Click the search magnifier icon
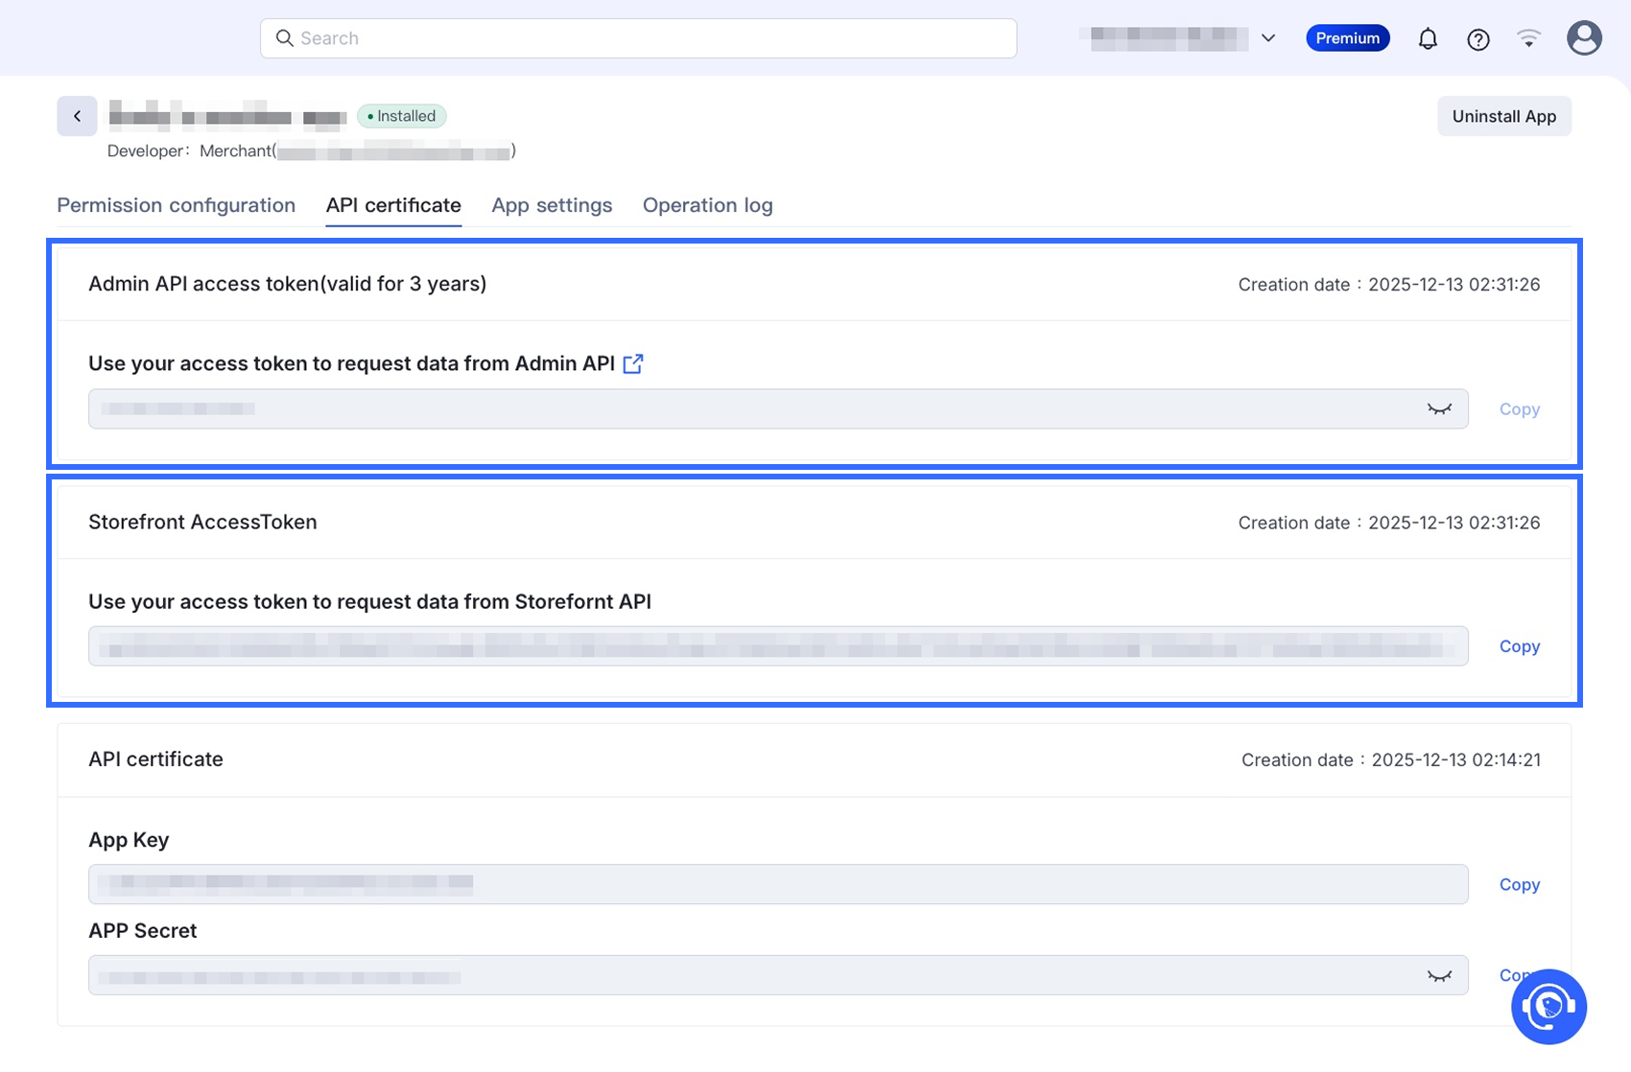 point(284,38)
